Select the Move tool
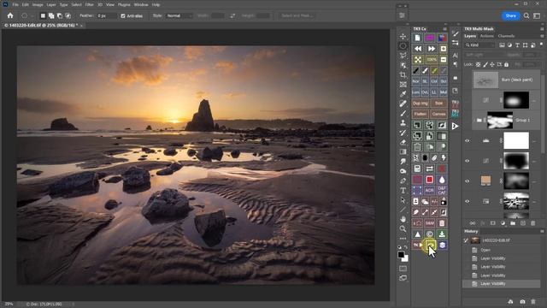The height and width of the screenshot is (308, 547). point(403,36)
